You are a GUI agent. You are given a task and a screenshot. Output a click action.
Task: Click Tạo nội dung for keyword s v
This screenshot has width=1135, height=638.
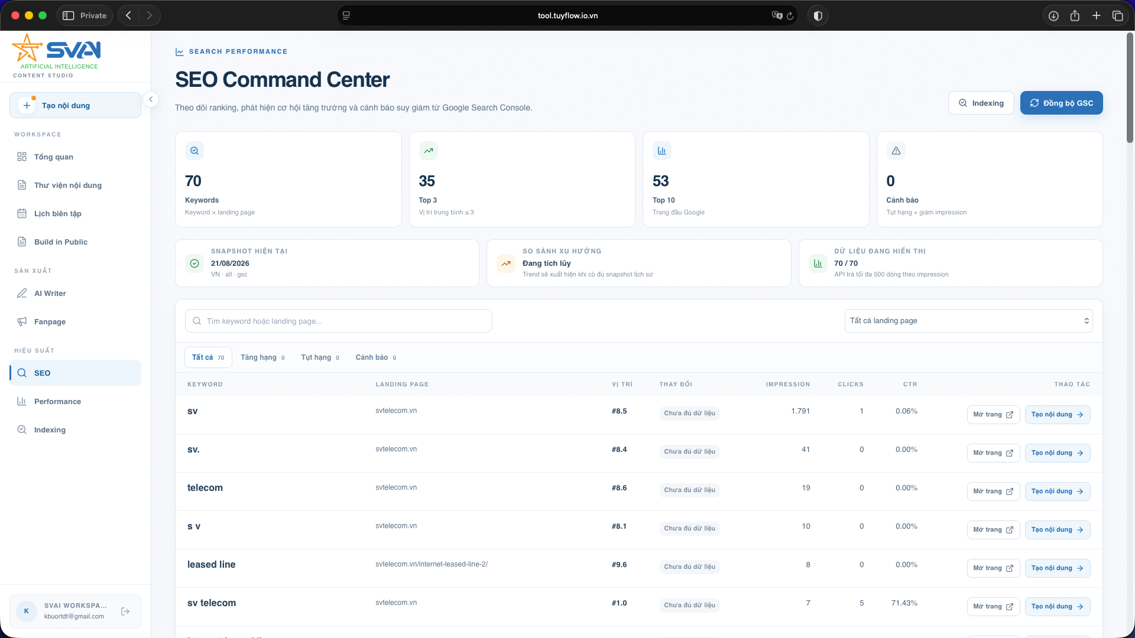tap(1058, 530)
